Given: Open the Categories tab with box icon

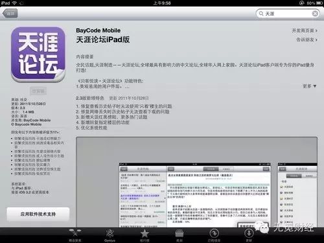Looking at the screenshot, I should click(179, 235).
